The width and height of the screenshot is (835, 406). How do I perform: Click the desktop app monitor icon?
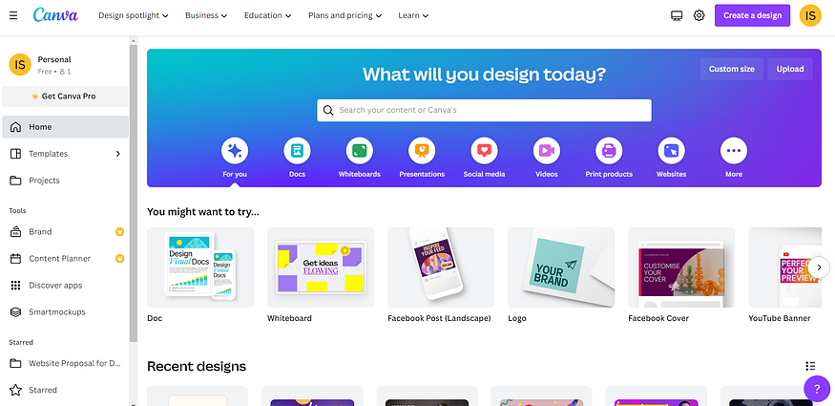(x=677, y=15)
